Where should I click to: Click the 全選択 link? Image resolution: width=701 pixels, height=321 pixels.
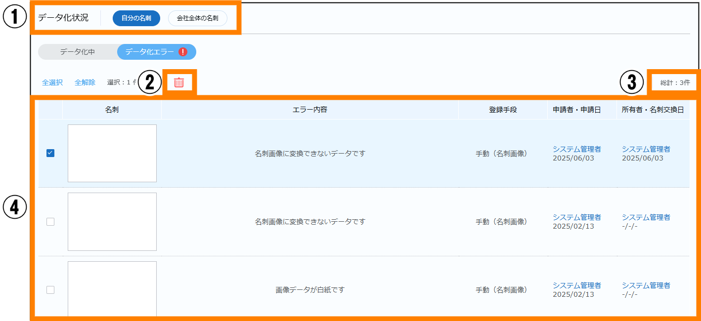tap(52, 82)
